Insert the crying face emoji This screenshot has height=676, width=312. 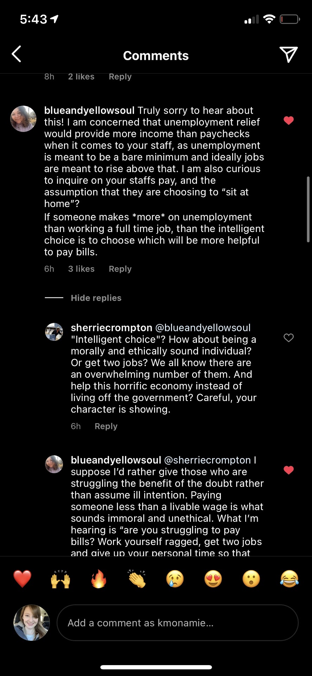175,579
